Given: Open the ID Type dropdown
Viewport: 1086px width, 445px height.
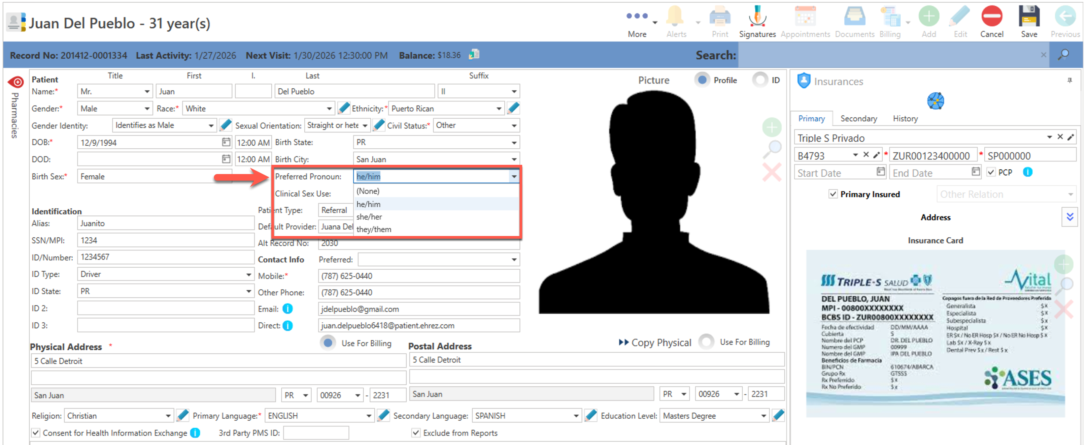Looking at the screenshot, I should pos(249,275).
